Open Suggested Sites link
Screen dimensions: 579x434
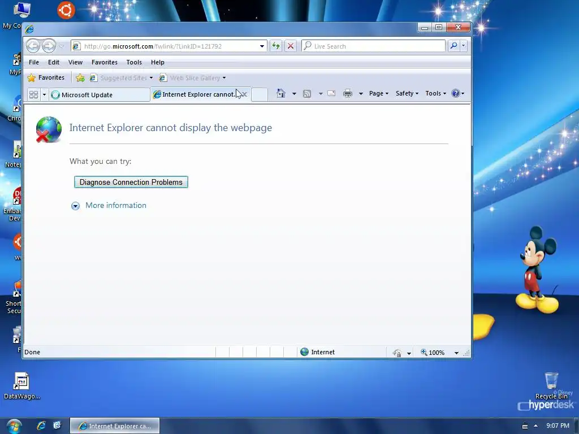click(x=122, y=78)
